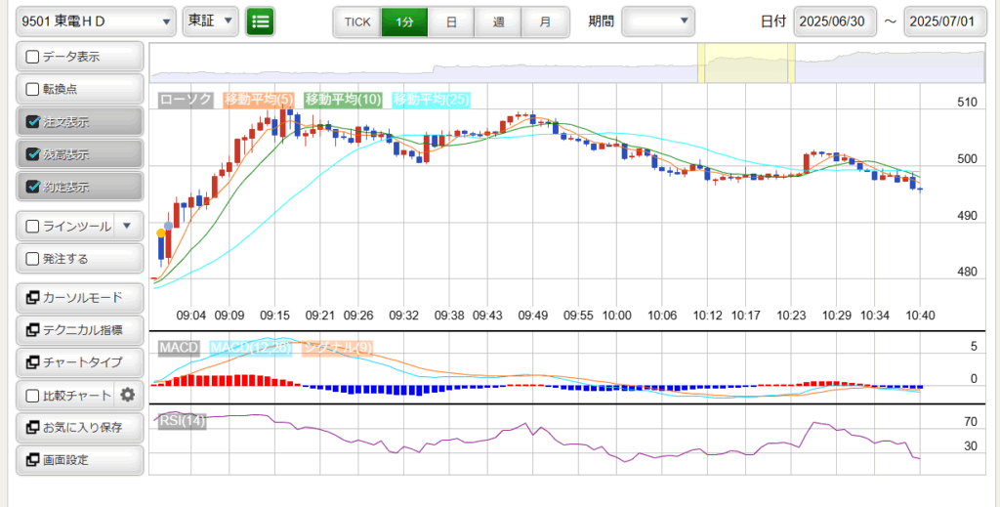The width and height of the screenshot is (1000, 507).
Task: Uncheck 残高表示 checkbox
Action: (x=32, y=154)
